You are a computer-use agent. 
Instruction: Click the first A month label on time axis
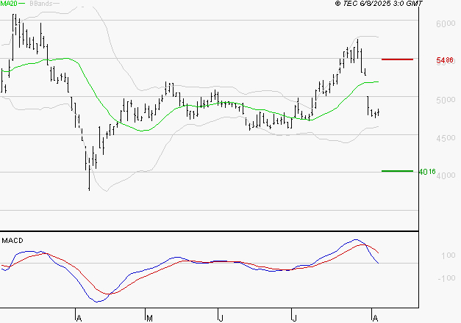click(79, 319)
